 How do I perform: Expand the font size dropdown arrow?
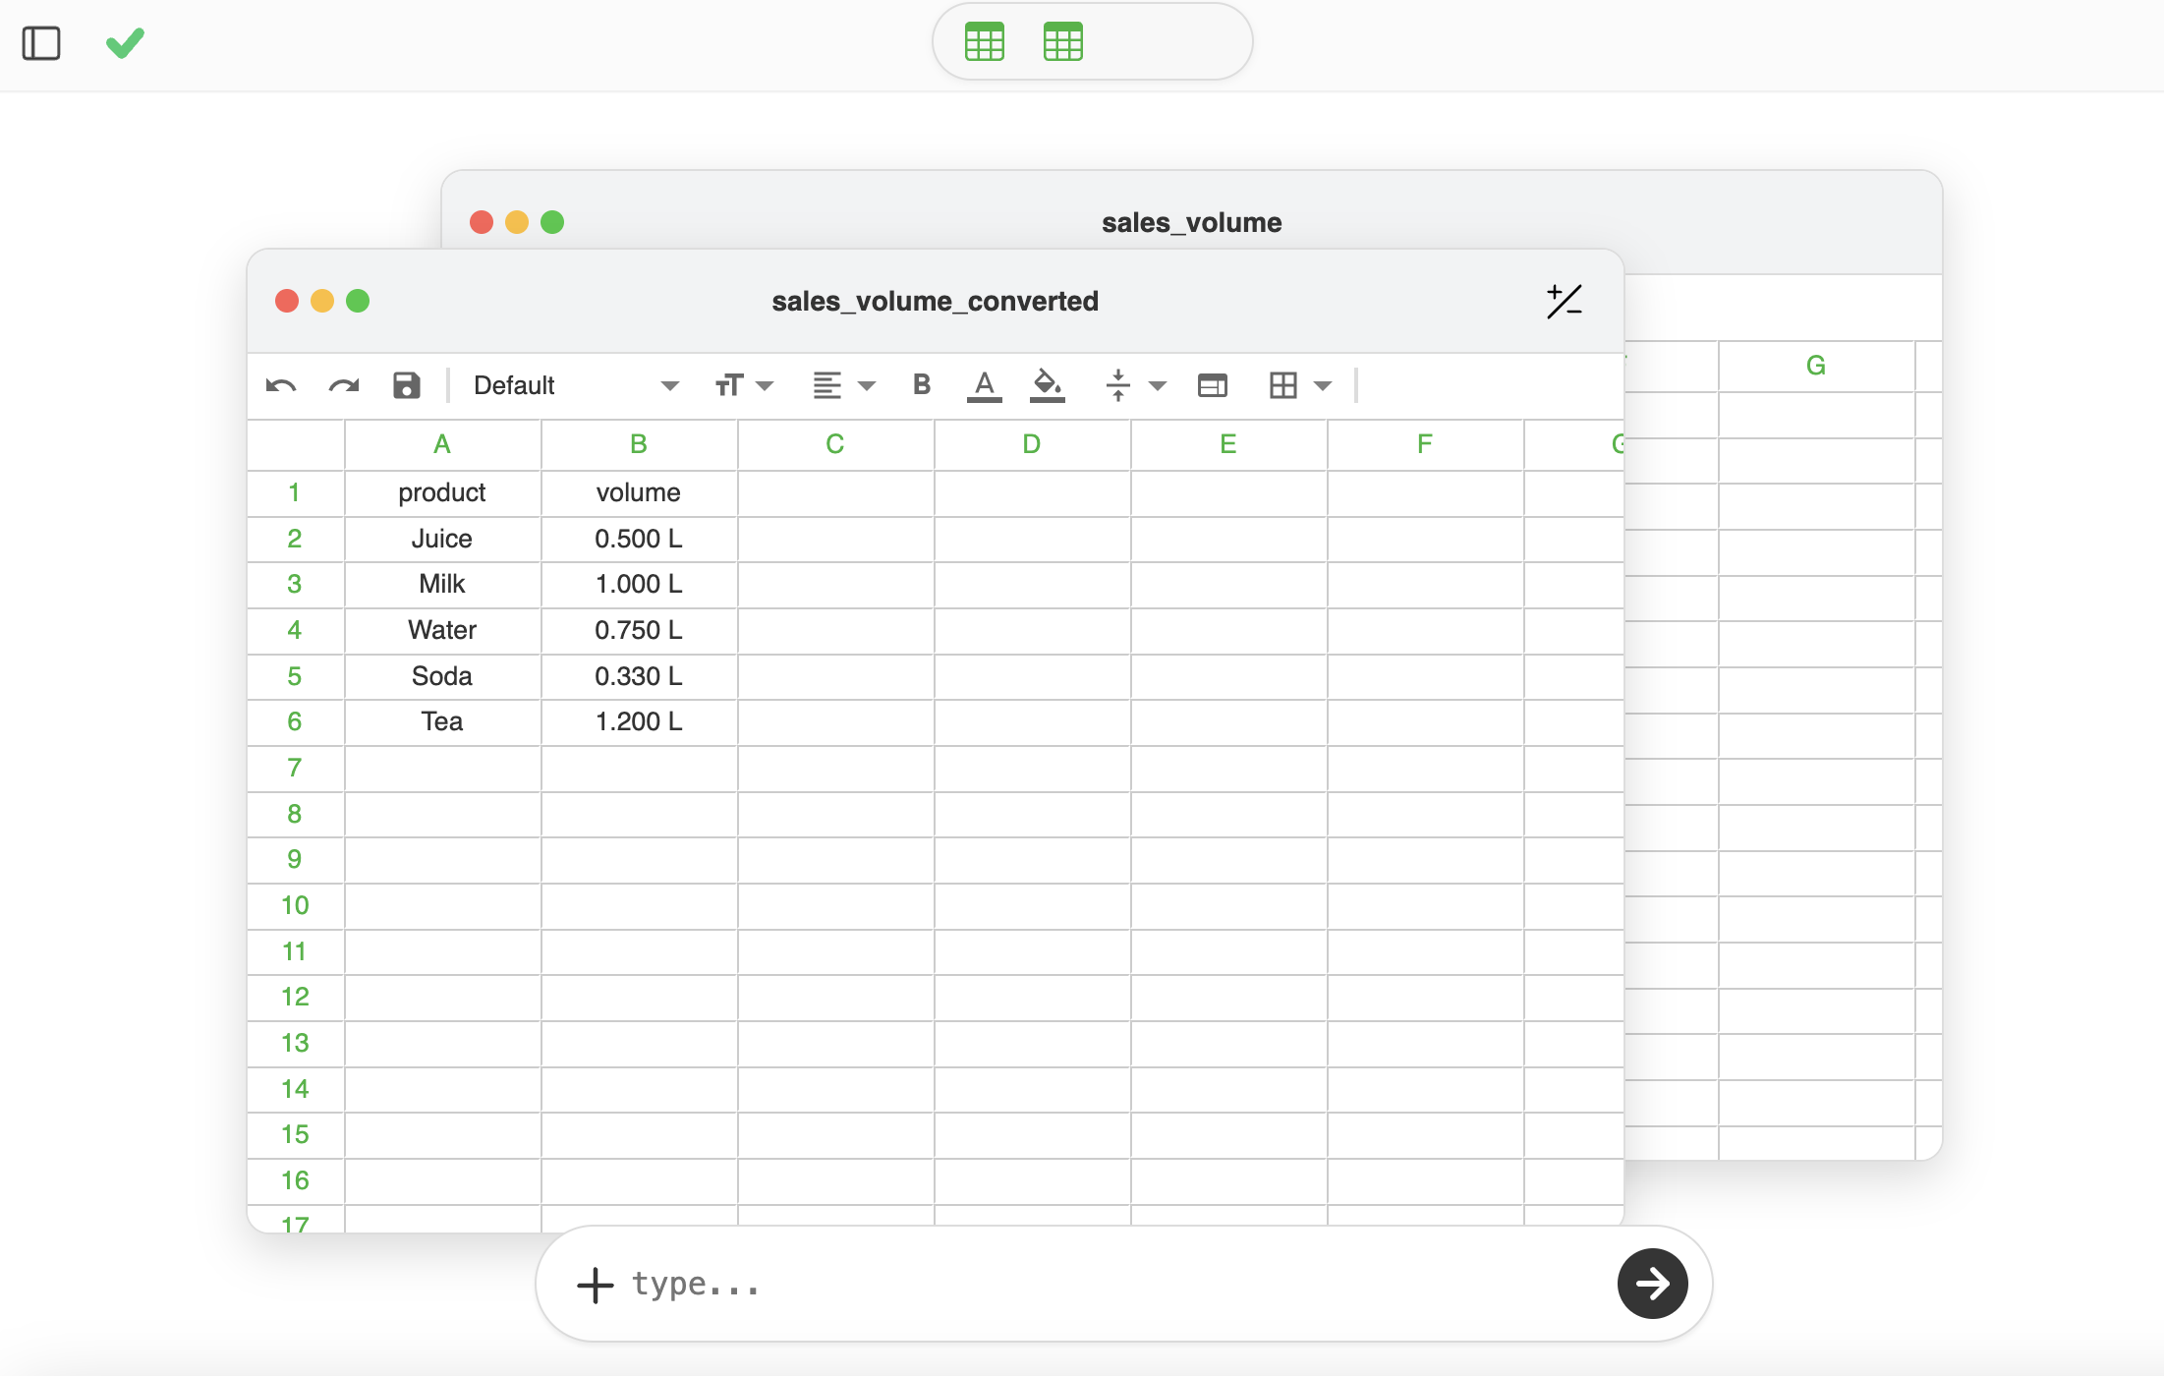pos(765,385)
